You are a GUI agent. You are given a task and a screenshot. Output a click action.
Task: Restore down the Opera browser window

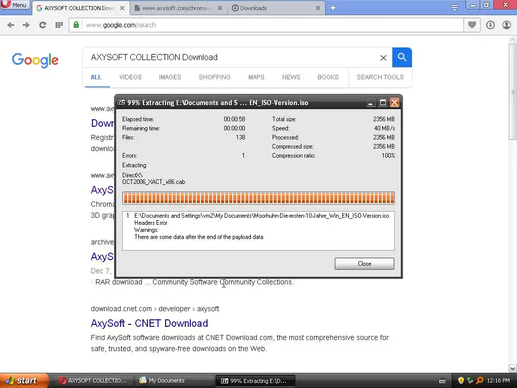tap(487, 5)
